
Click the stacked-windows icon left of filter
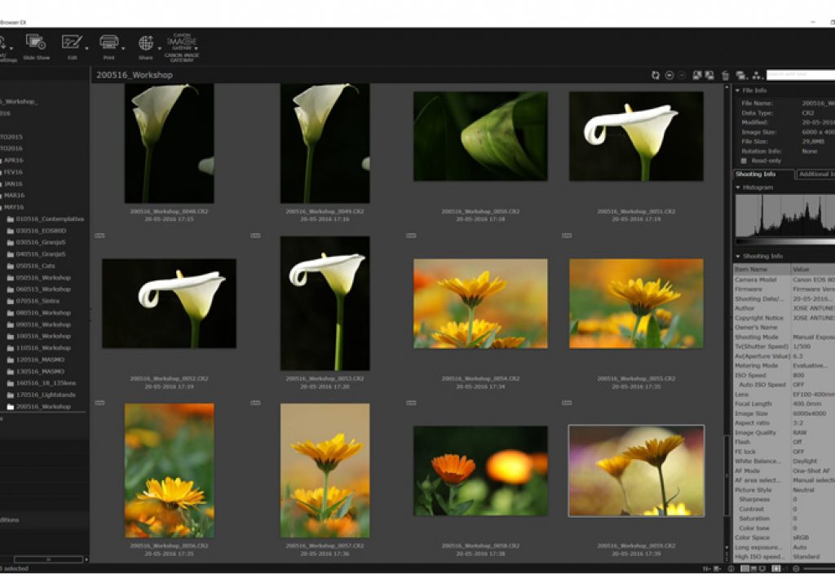pos(741,76)
